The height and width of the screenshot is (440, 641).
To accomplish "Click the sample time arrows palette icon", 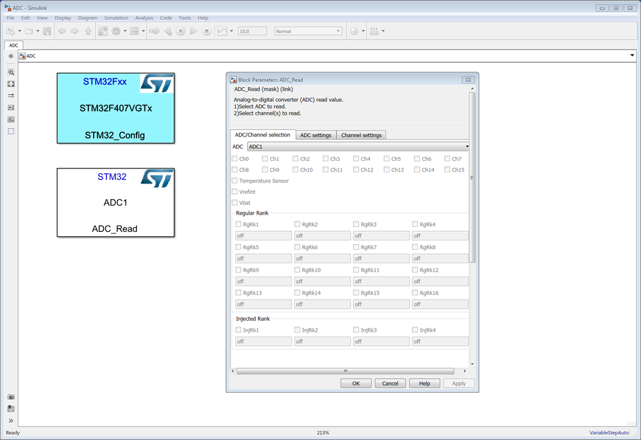I will [11, 95].
